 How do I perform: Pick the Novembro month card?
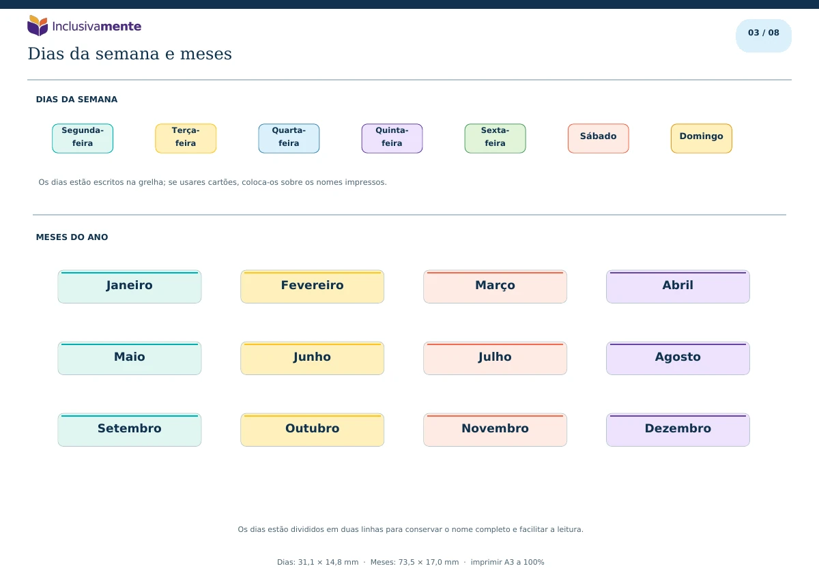click(x=495, y=430)
